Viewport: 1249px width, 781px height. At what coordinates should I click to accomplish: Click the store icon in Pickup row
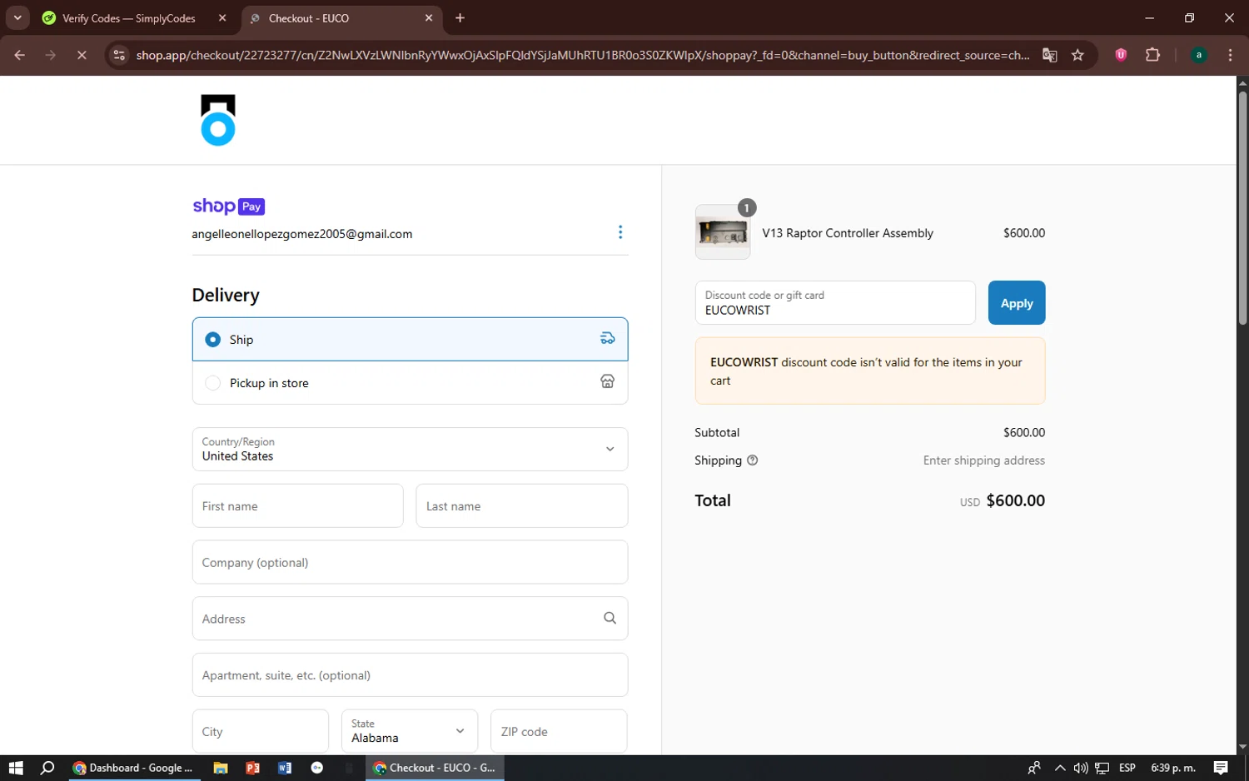608,381
